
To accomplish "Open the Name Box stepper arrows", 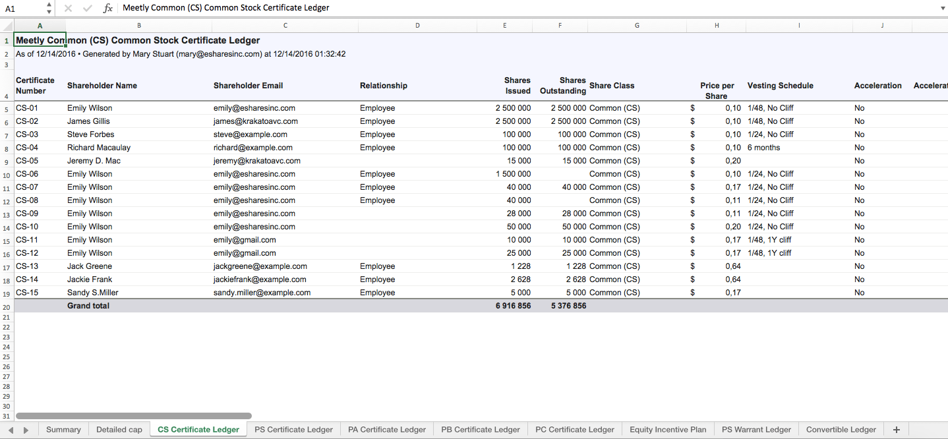I will point(49,8).
